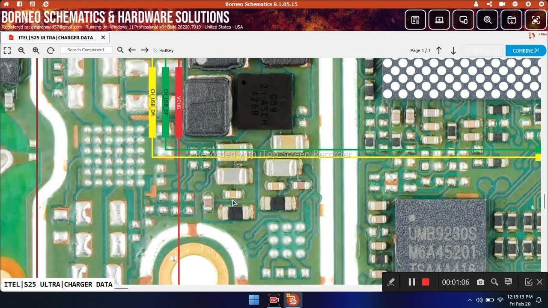
Task: Zoom in on the board image
Action: [36, 50]
